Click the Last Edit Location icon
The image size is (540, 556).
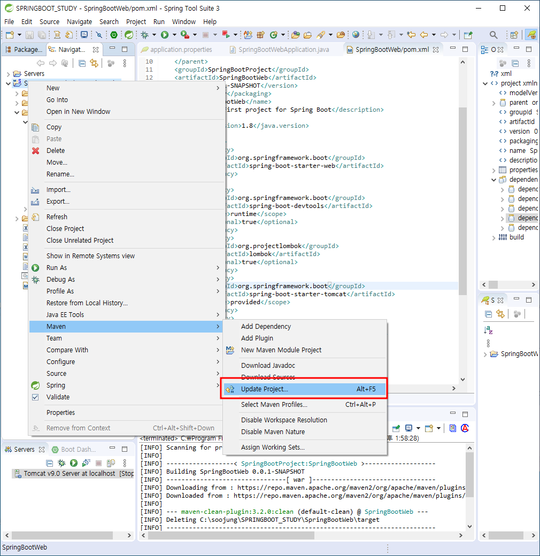pos(411,35)
